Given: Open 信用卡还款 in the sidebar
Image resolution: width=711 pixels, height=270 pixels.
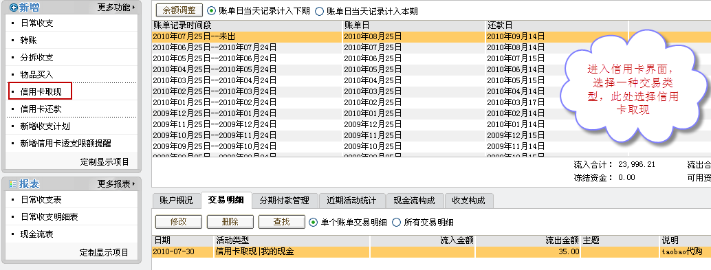Looking at the screenshot, I should pyautogui.click(x=41, y=109).
